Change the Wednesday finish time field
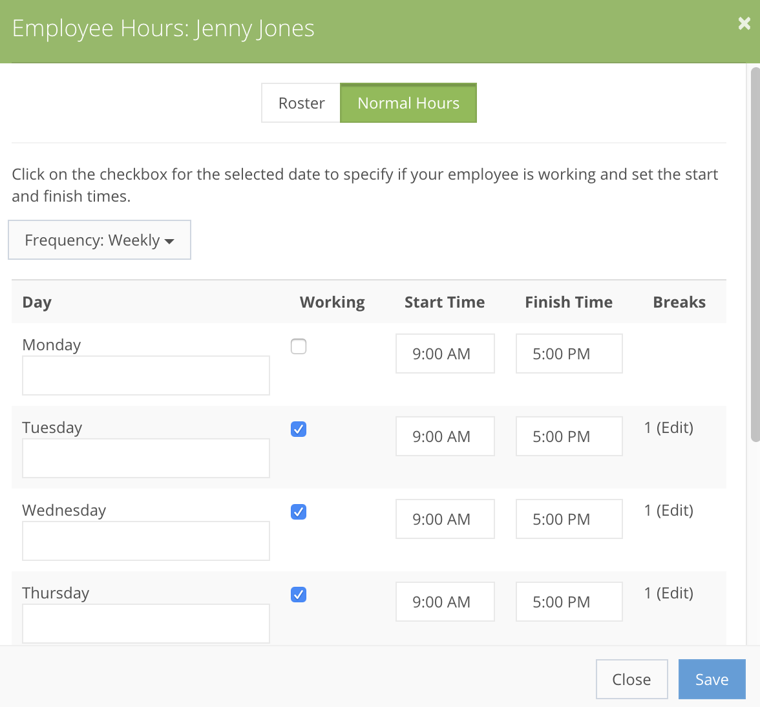The image size is (760, 707). tap(569, 520)
